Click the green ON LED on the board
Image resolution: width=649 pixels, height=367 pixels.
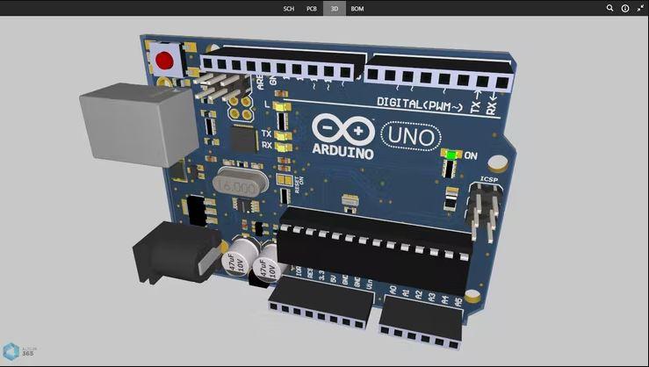451,155
